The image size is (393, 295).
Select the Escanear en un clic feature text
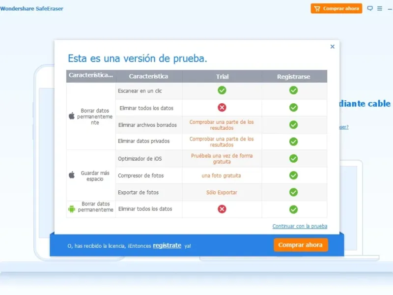(x=140, y=91)
